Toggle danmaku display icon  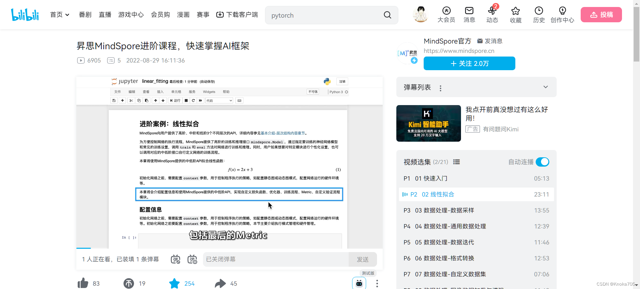(x=175, y=259)
